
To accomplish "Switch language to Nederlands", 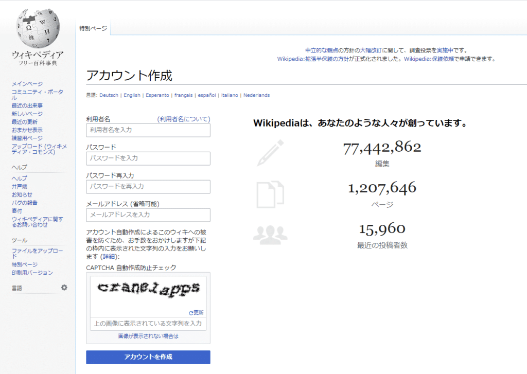I will (256, 95).
